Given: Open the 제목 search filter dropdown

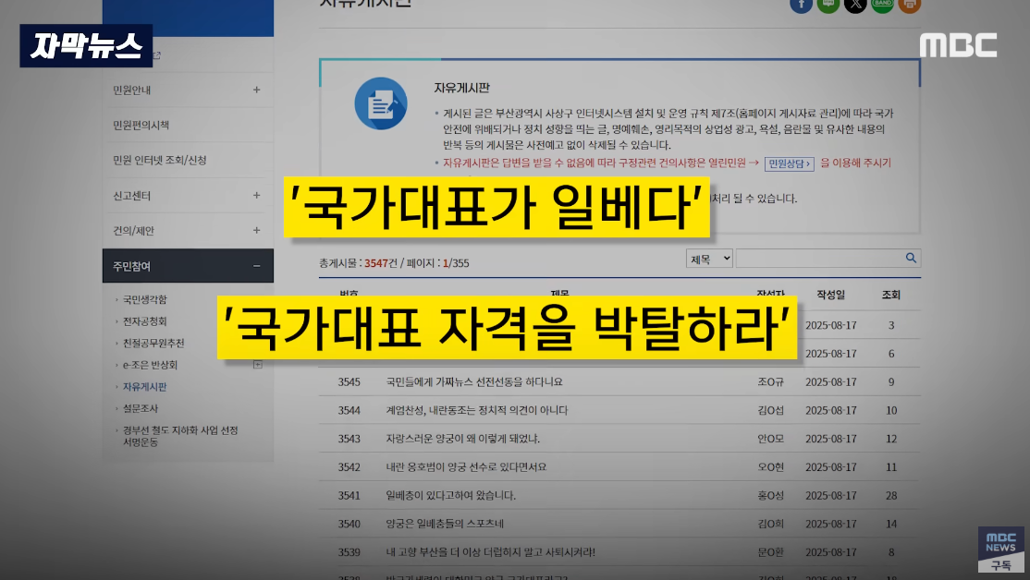Looking at the screenshot, I should tap(708, 258).
